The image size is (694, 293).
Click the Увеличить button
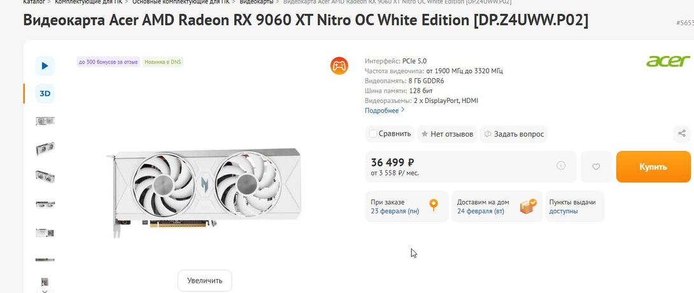coord(204,280)
